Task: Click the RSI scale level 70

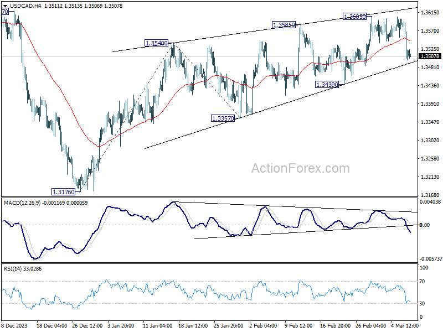Action: click(x=422, y=282)
